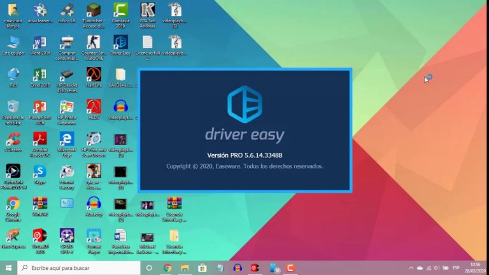Select the WinRAR desktop icon
This screenshot has height=275, width=489.
[40, 207]
